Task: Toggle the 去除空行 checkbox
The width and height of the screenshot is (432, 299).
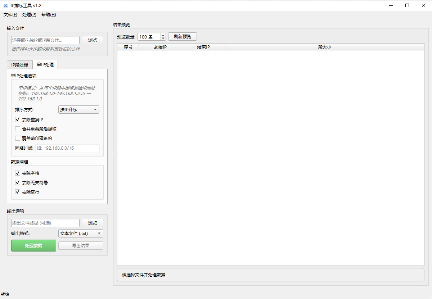Action: 18,192
